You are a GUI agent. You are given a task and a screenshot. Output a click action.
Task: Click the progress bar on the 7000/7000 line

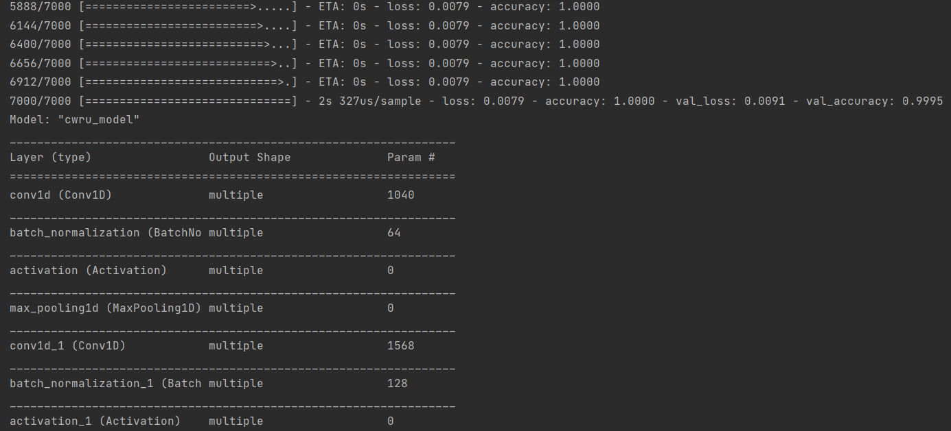(x=187, y=101)
